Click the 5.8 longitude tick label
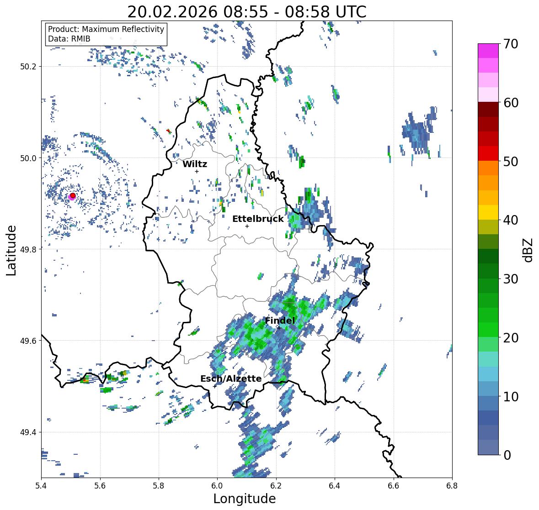The width and height of the screenshot is (539, 510). [159, 486]
